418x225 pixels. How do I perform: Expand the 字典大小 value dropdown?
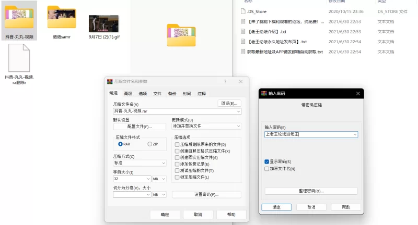148,179
